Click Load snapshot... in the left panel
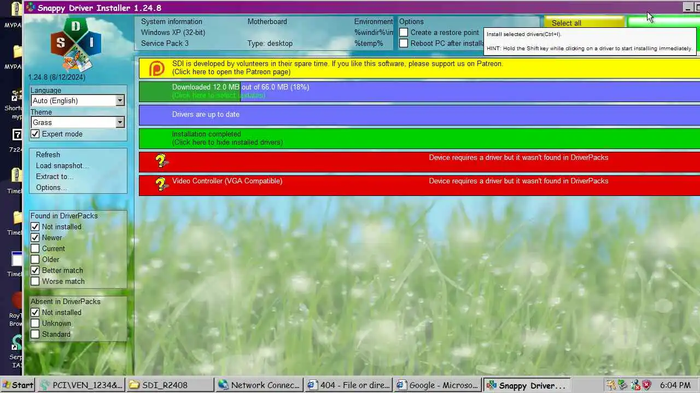Image resolution: width=700 pixels, height=393 pixels. (62, 165)
